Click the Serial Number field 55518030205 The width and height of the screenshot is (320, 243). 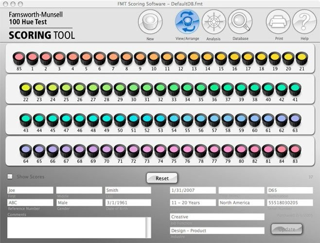[x=290, y=203]
